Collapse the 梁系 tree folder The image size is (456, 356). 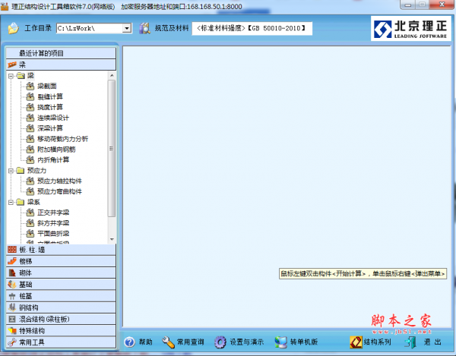coord(11,203)
